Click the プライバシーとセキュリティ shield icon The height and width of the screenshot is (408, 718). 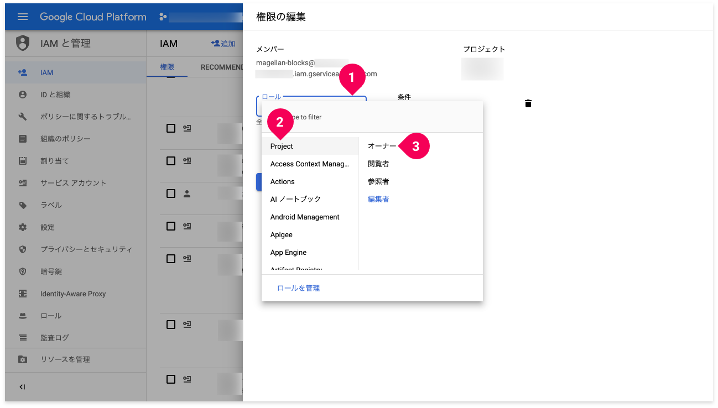23,249
